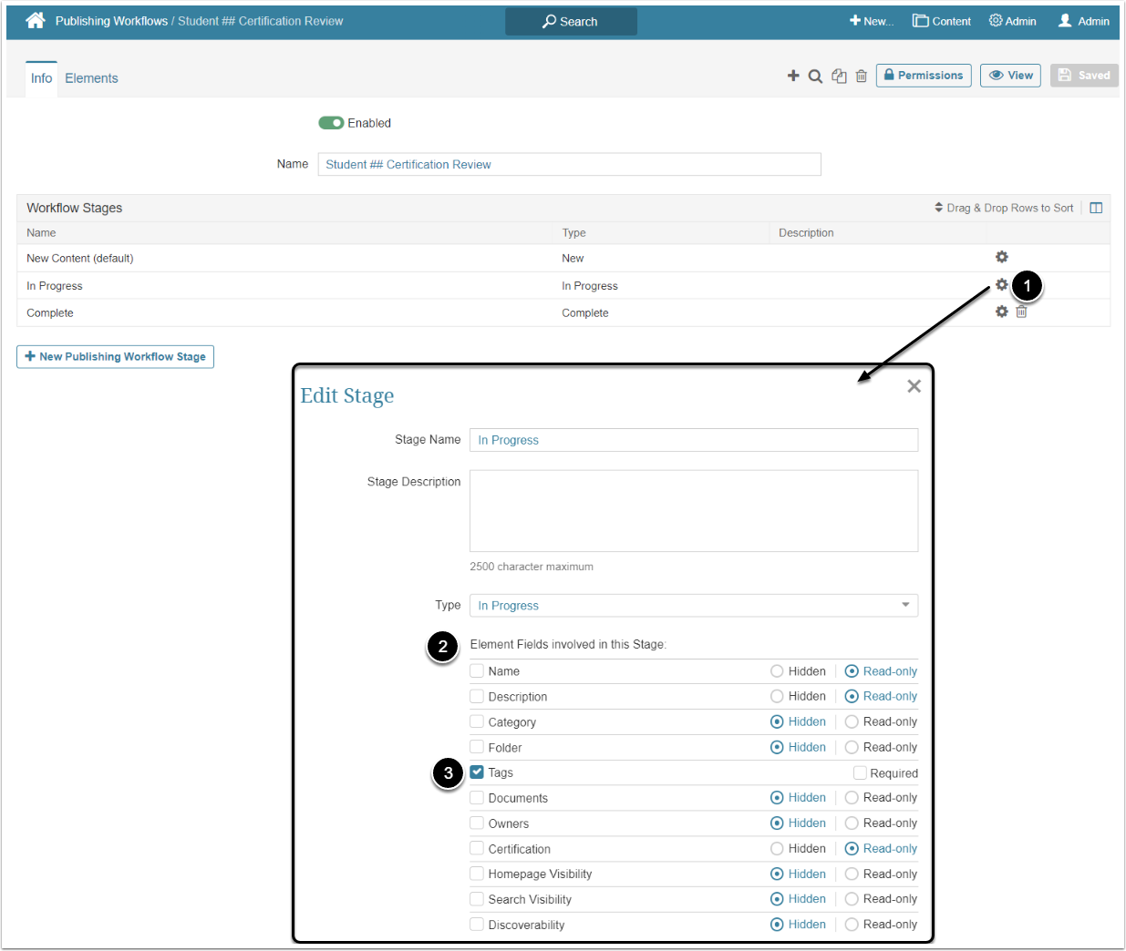The width and height of the screenshot is (1126, 951).
Task: Click New Publishing Workflow Stage button
Action: [x=116, y=357]
